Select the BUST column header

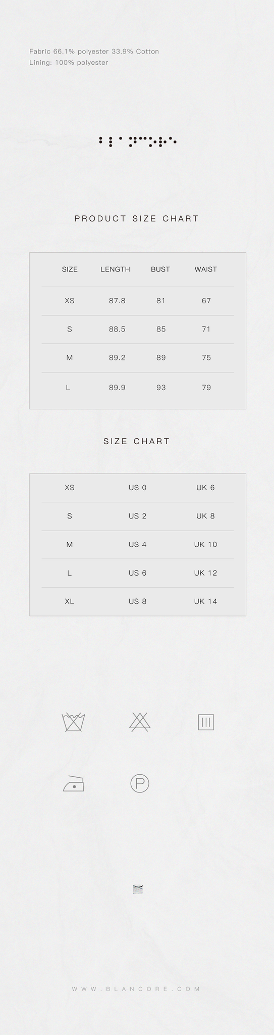tap(160, 269)
